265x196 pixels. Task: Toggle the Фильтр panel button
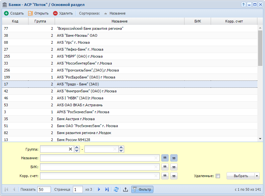(142, 189)
